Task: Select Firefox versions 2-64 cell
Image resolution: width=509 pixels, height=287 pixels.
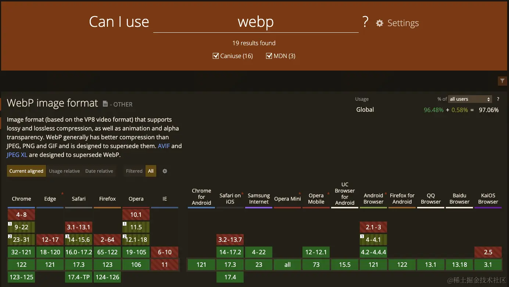Action: click(x=107, y=240)
